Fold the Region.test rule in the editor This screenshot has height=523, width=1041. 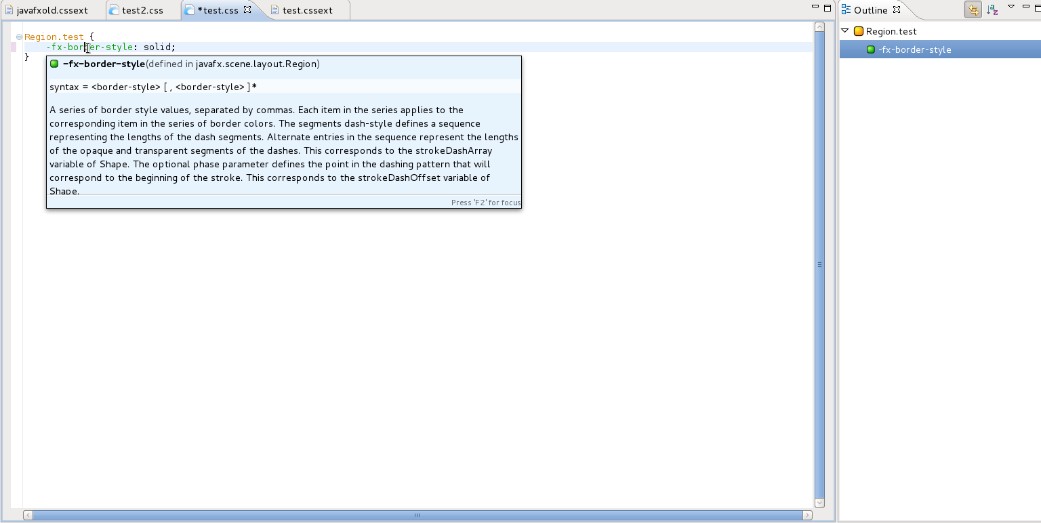(19, 37)
